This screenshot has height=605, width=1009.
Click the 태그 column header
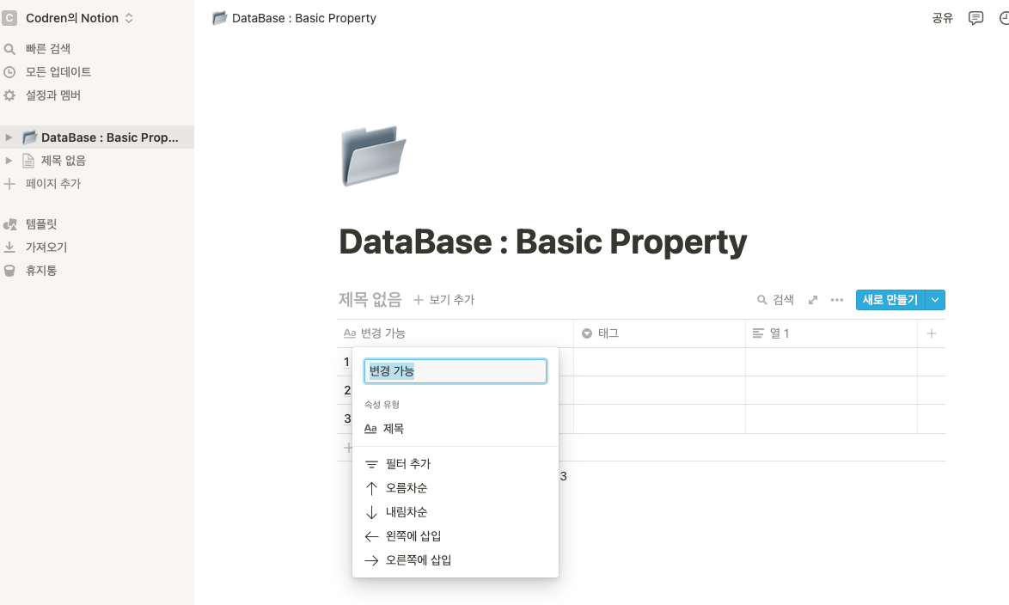tap(659, 333)
